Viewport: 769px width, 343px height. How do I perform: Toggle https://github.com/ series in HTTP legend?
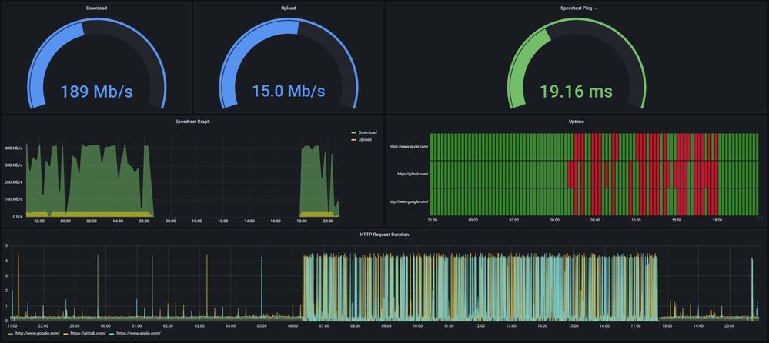[x=89, y=333]
